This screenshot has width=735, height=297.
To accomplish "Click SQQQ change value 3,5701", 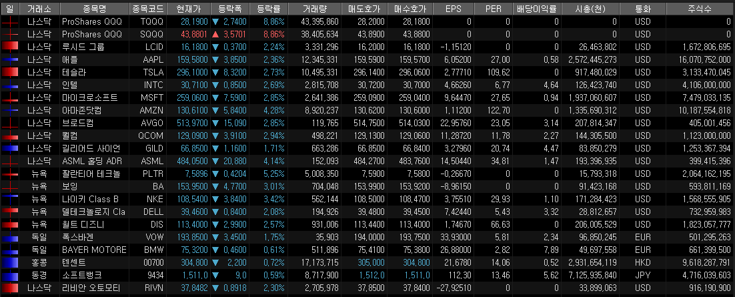I will click(x=235, y=34).
